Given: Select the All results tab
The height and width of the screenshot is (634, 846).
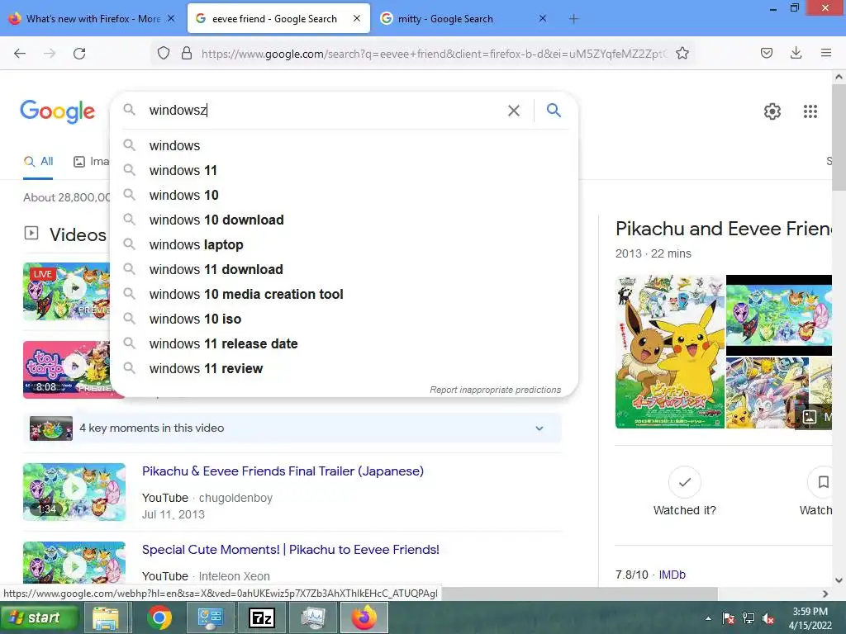Looking at the screenshot, I should 38,161.
